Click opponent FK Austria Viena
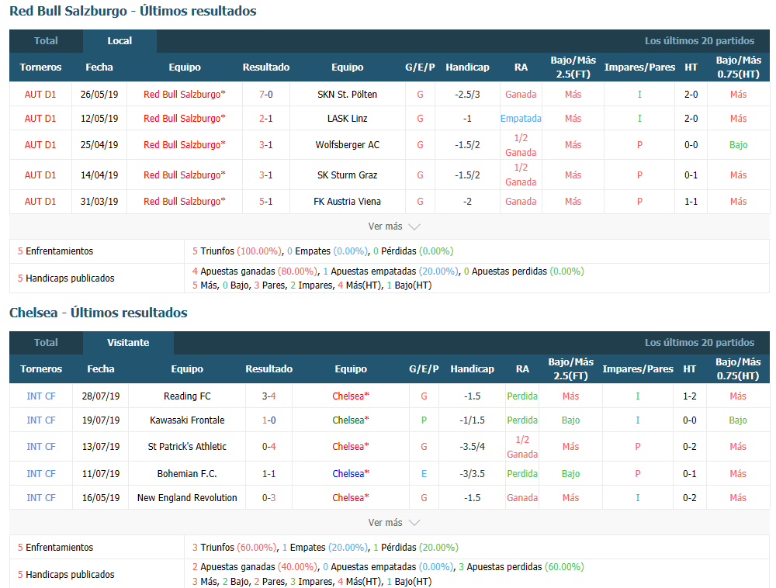This screenshot has height=588, width=776. 348,202
